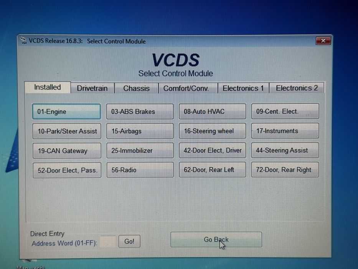The width and height of the screenshot is (358, 269).
Task: Open the 25-Immobilizer module
Action: point(140,150)
